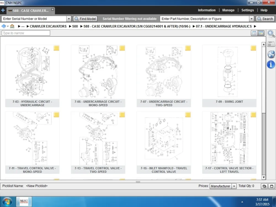Screen dimensions: 276x207
Task: Open the Manage menu
Action: point(228,10)
